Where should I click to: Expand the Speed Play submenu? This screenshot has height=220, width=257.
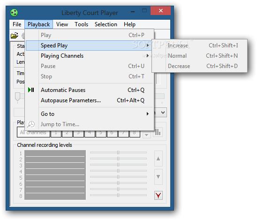[x=89, y=46]
